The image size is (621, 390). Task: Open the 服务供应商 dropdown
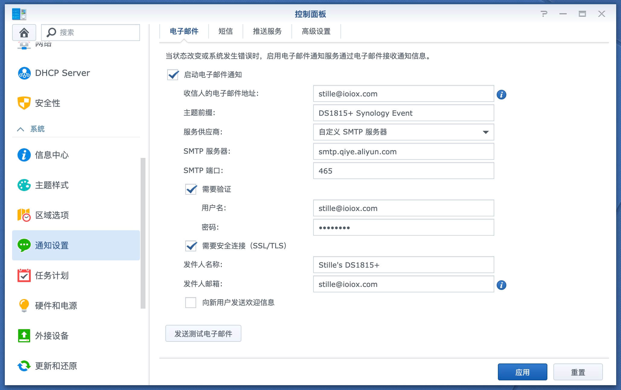pos(486,132)
